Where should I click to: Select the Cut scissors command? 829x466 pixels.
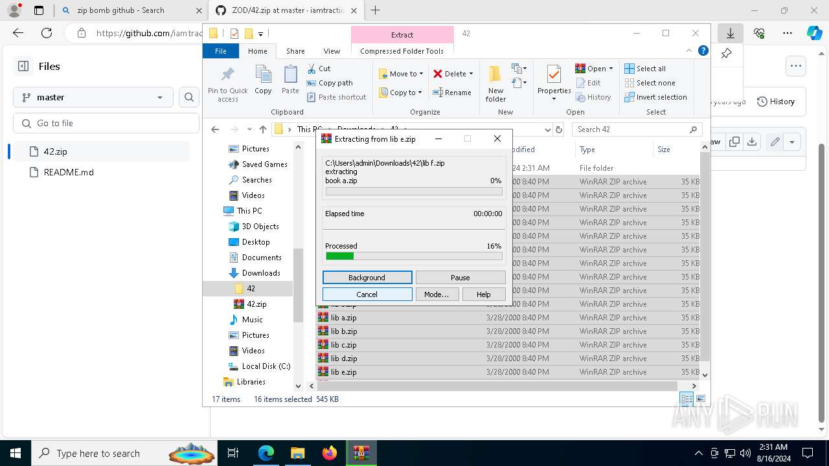(319, 68)
